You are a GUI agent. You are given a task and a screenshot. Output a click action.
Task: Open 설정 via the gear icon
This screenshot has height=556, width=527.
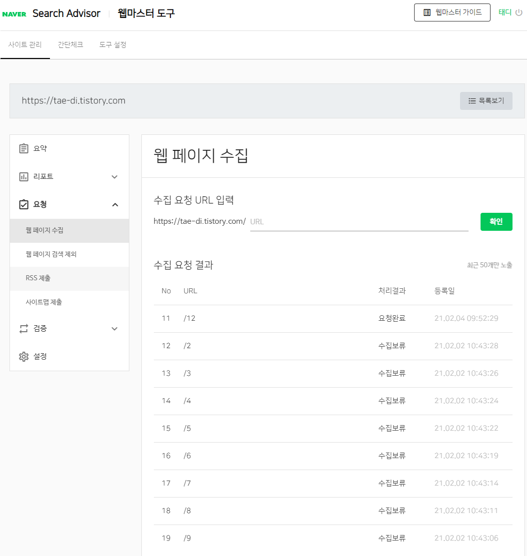(23, 356)
